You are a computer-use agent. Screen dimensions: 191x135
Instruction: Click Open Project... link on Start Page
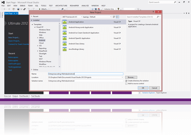14,41
